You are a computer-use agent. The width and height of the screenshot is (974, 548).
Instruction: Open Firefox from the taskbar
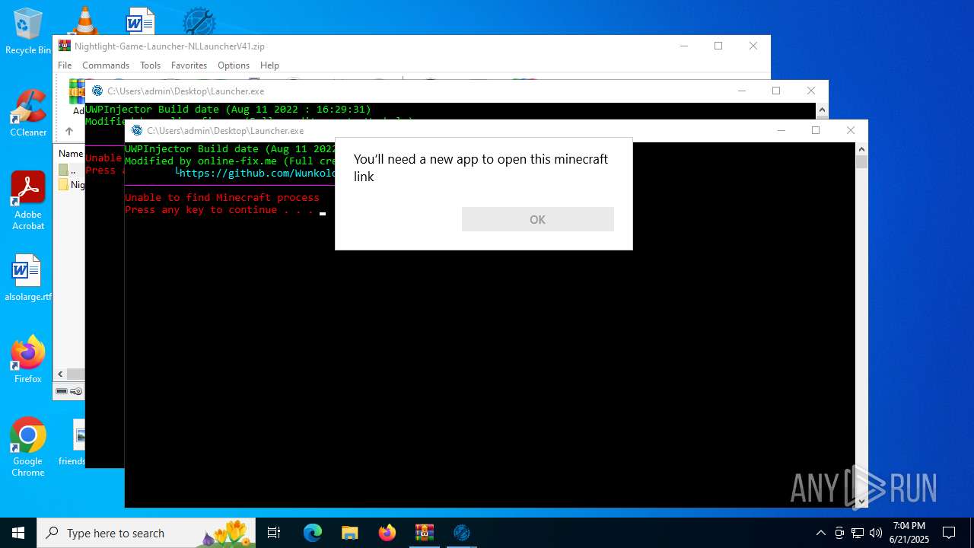pyautogui.click(x=387, y=533)
